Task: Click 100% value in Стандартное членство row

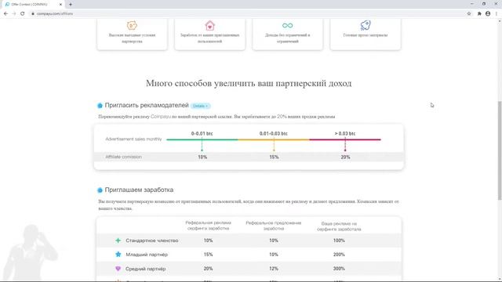Action: click(339, 240)
